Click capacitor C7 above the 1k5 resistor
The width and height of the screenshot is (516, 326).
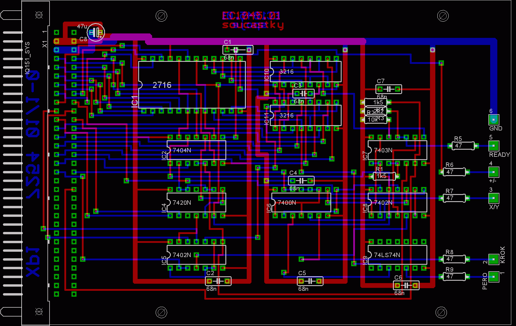(x=389, y=89)
